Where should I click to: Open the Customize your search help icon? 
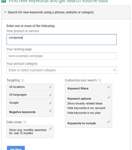pyautogui.click(x=100, y=80)
